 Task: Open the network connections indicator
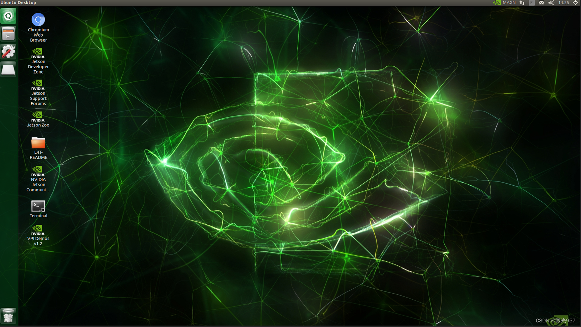pyautogui.click(x=522, y=3)
